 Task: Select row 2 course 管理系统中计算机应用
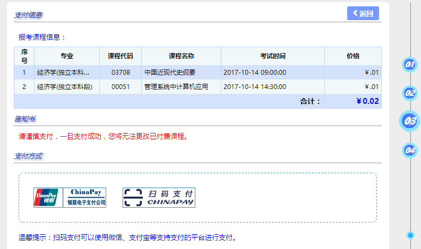(x=176, y=87)
